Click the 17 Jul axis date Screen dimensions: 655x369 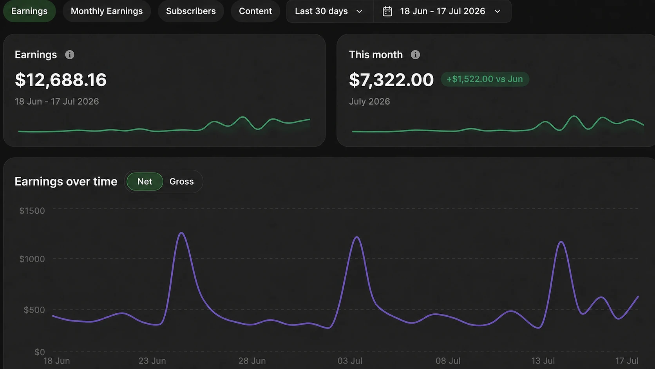click(x=627, y=361)
